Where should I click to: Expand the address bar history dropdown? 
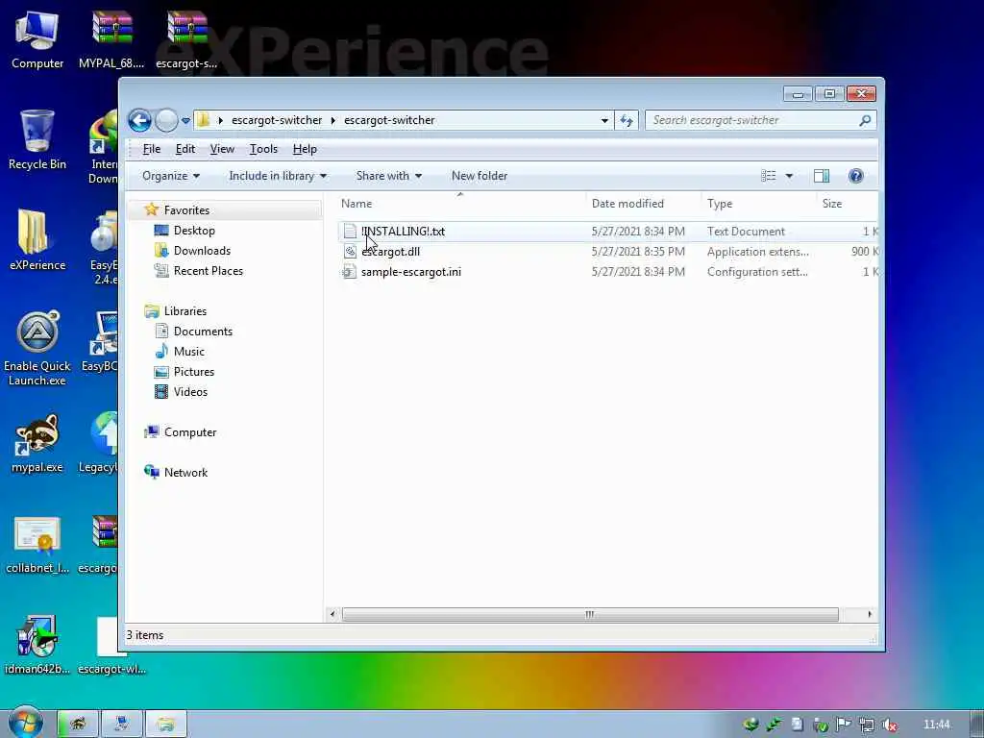(x=604, y=120)
